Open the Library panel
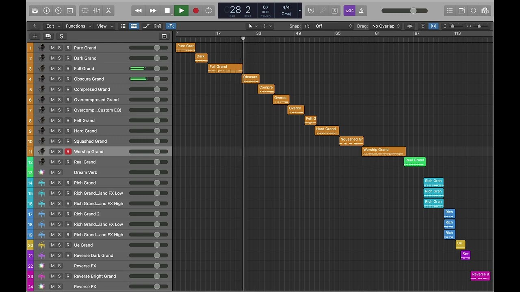This screenshot has height=292, width=520. coord(35,11)
